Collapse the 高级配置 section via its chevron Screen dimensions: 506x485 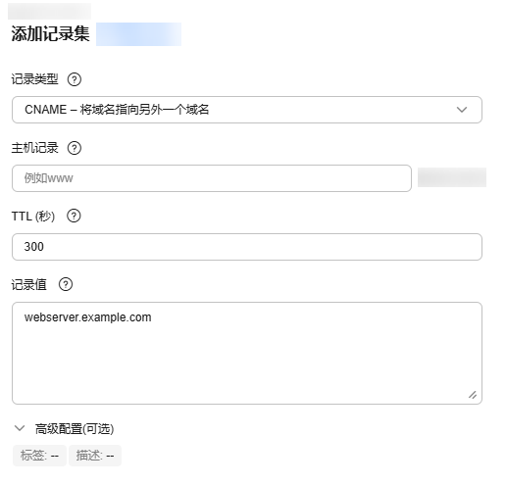[x=20, y=428]
